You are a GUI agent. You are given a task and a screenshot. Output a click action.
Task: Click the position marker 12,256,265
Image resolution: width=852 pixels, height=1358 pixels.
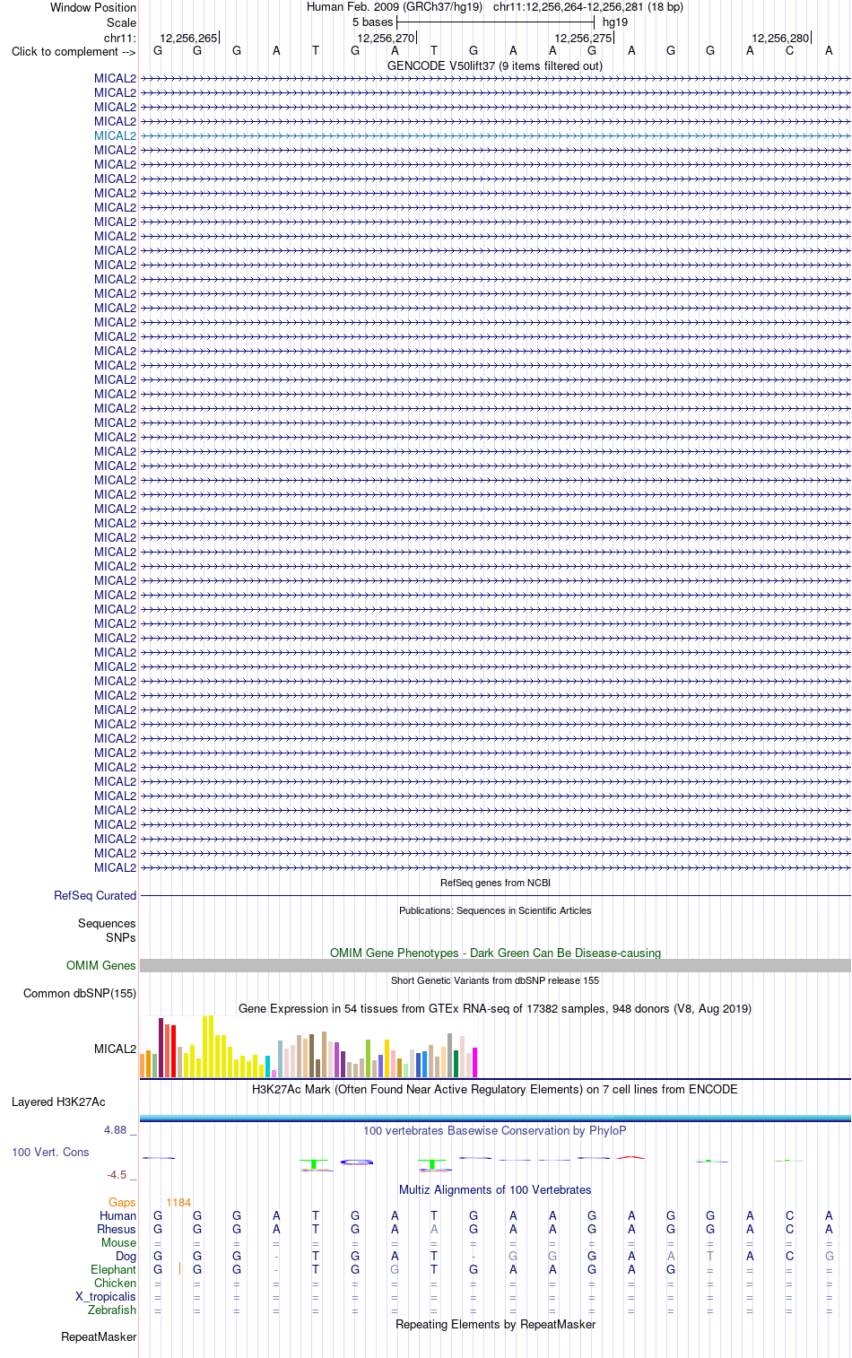[x=188, y=38]
